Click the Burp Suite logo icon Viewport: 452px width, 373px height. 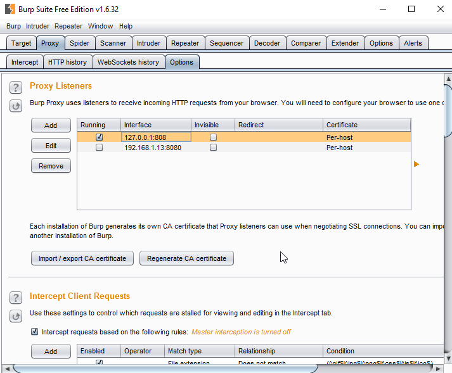(x=10, y=9)
